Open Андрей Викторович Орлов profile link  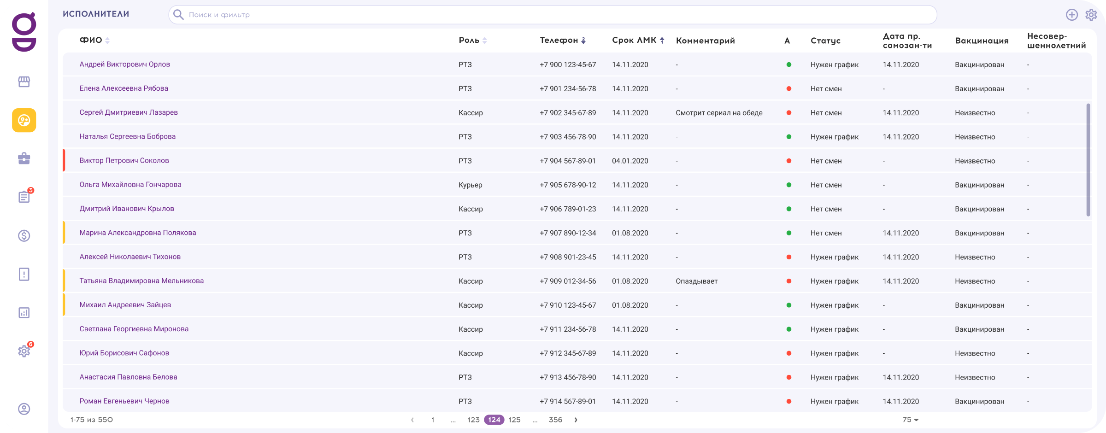point(124,64)
